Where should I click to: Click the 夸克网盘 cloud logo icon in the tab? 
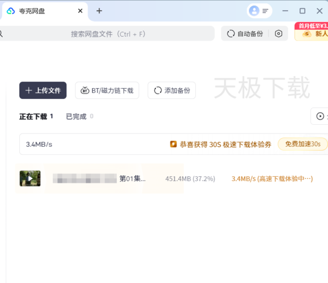point(11,11)
